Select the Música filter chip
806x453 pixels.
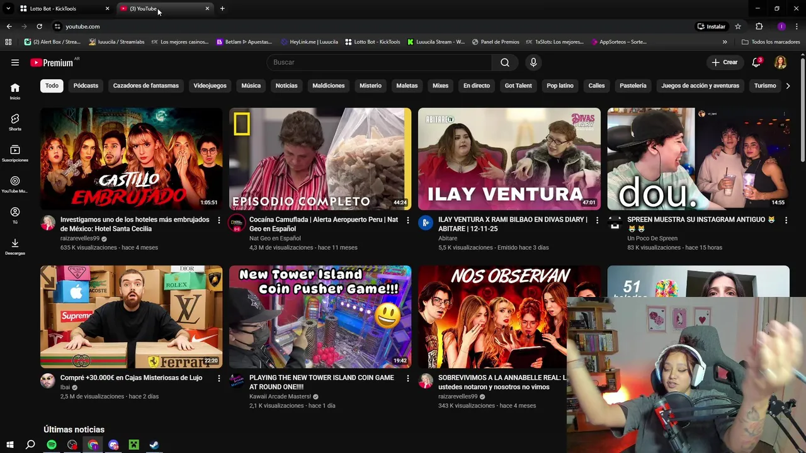[251, 86]
